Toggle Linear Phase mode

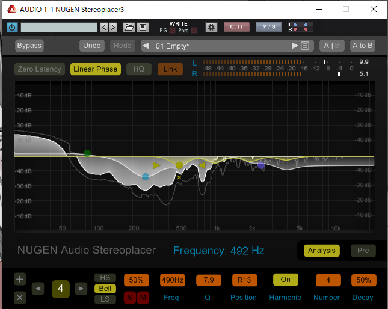click(96, 69)
